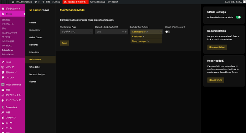Open Media (メディア) via its icon
Image resolution: width=246 pixels, height=133 pixels.
3,67
